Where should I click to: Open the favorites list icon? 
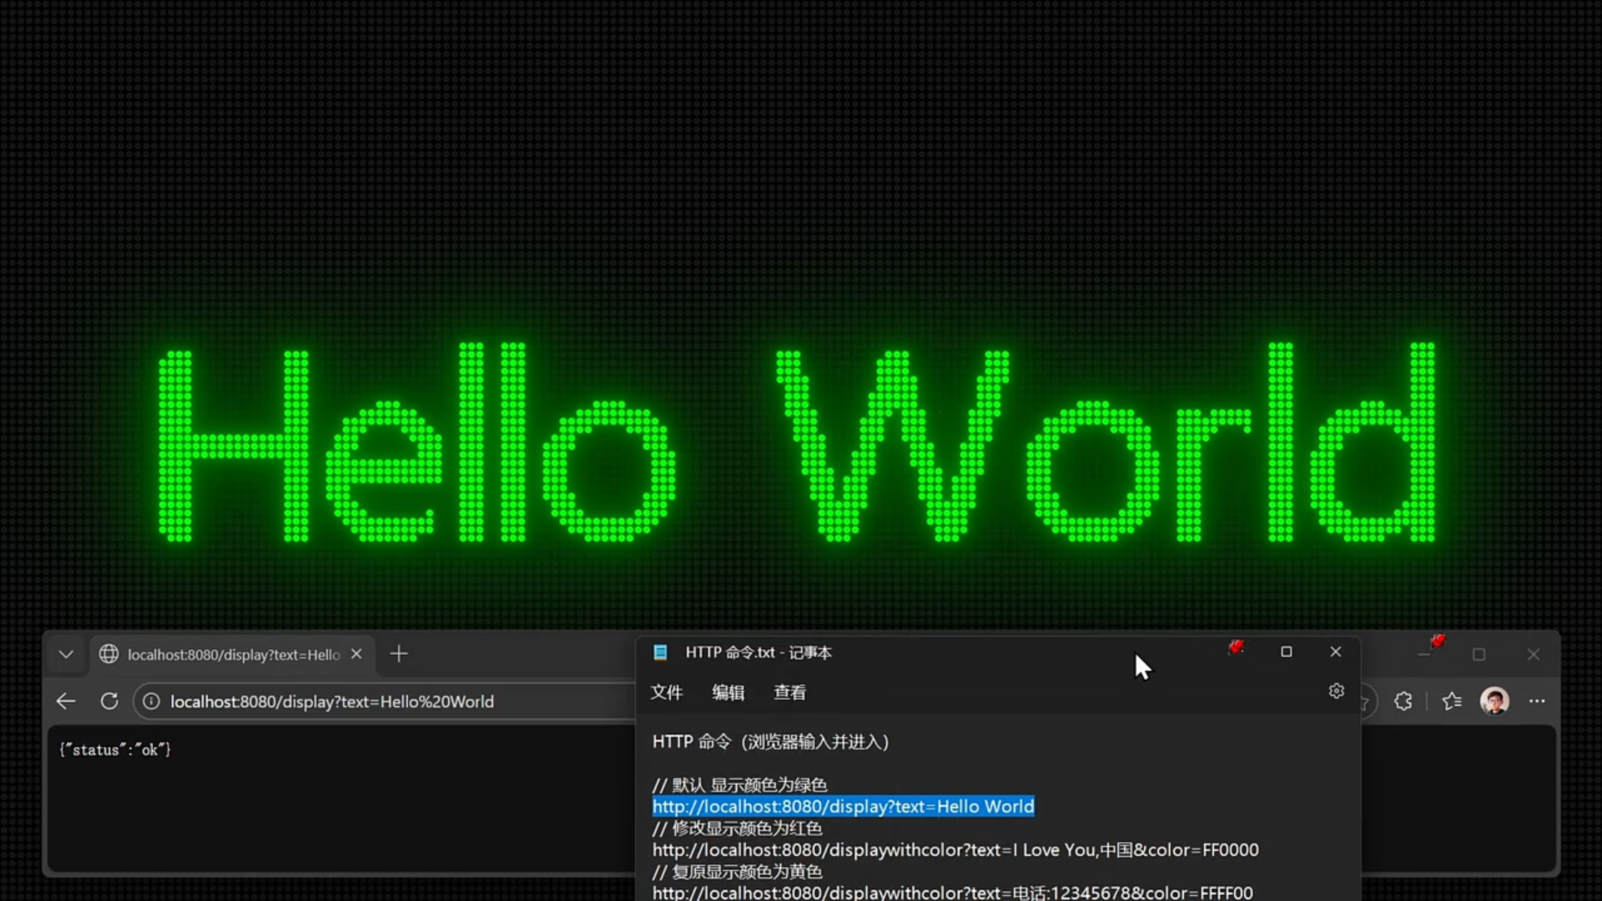(1452, 702)
